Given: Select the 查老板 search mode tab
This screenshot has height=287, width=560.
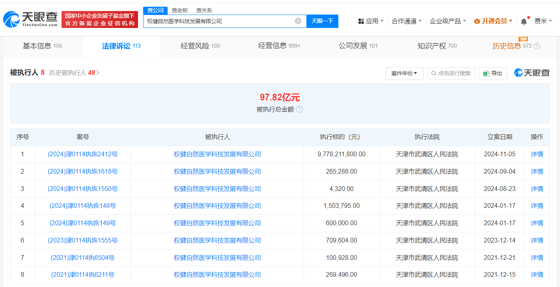Looking at the screenshot, I should click(x=179, y=11).
